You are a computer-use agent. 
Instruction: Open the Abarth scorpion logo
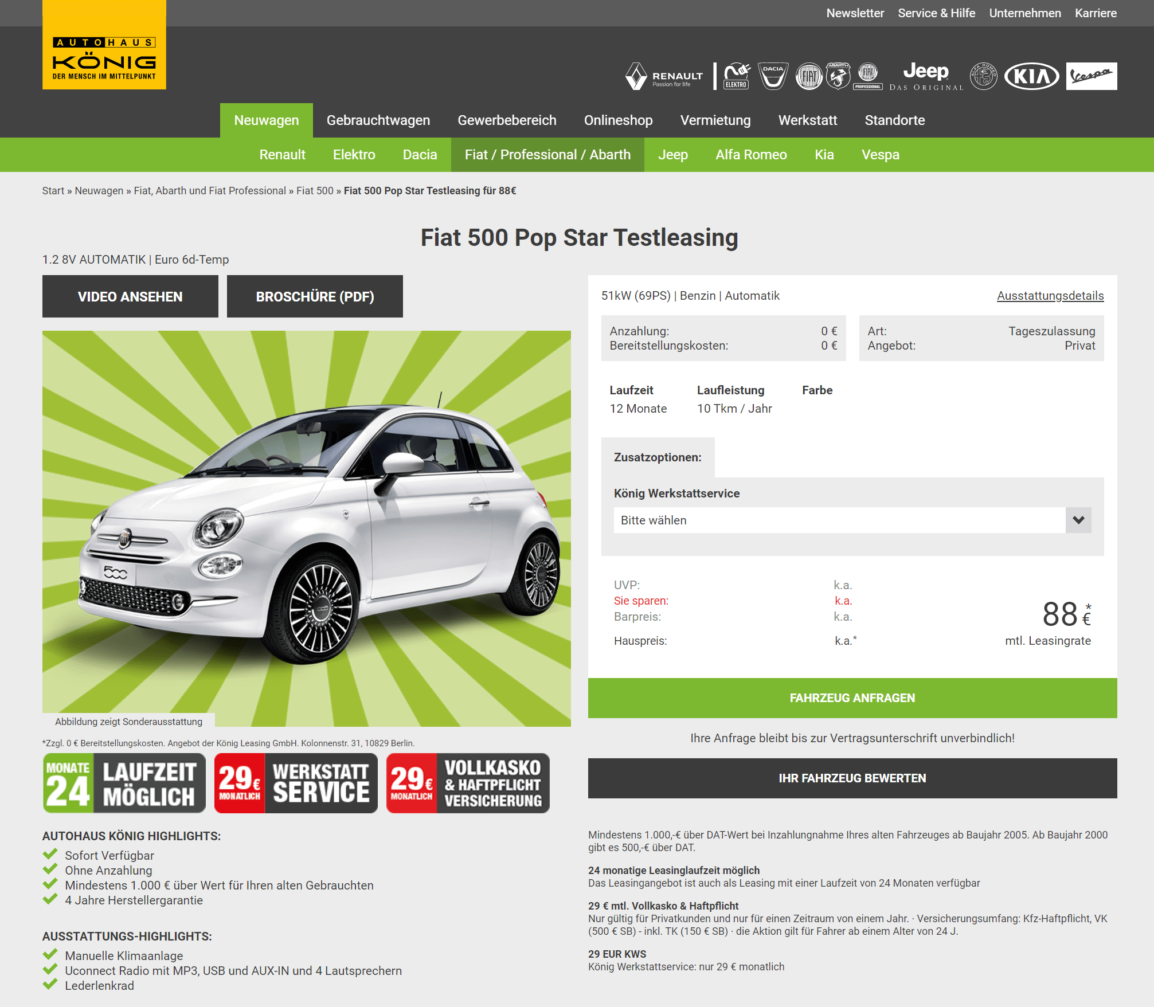838,76
